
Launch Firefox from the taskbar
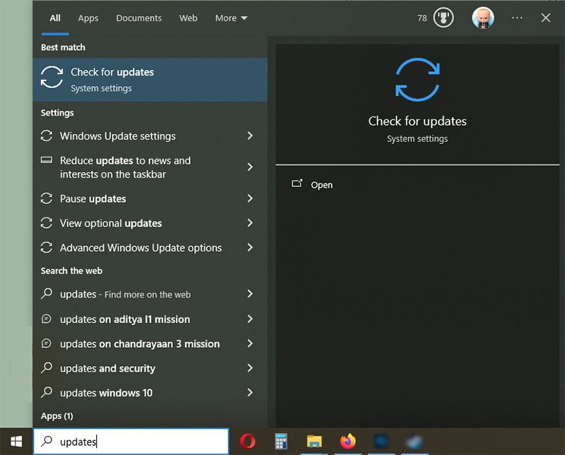[x=348, y=441]
